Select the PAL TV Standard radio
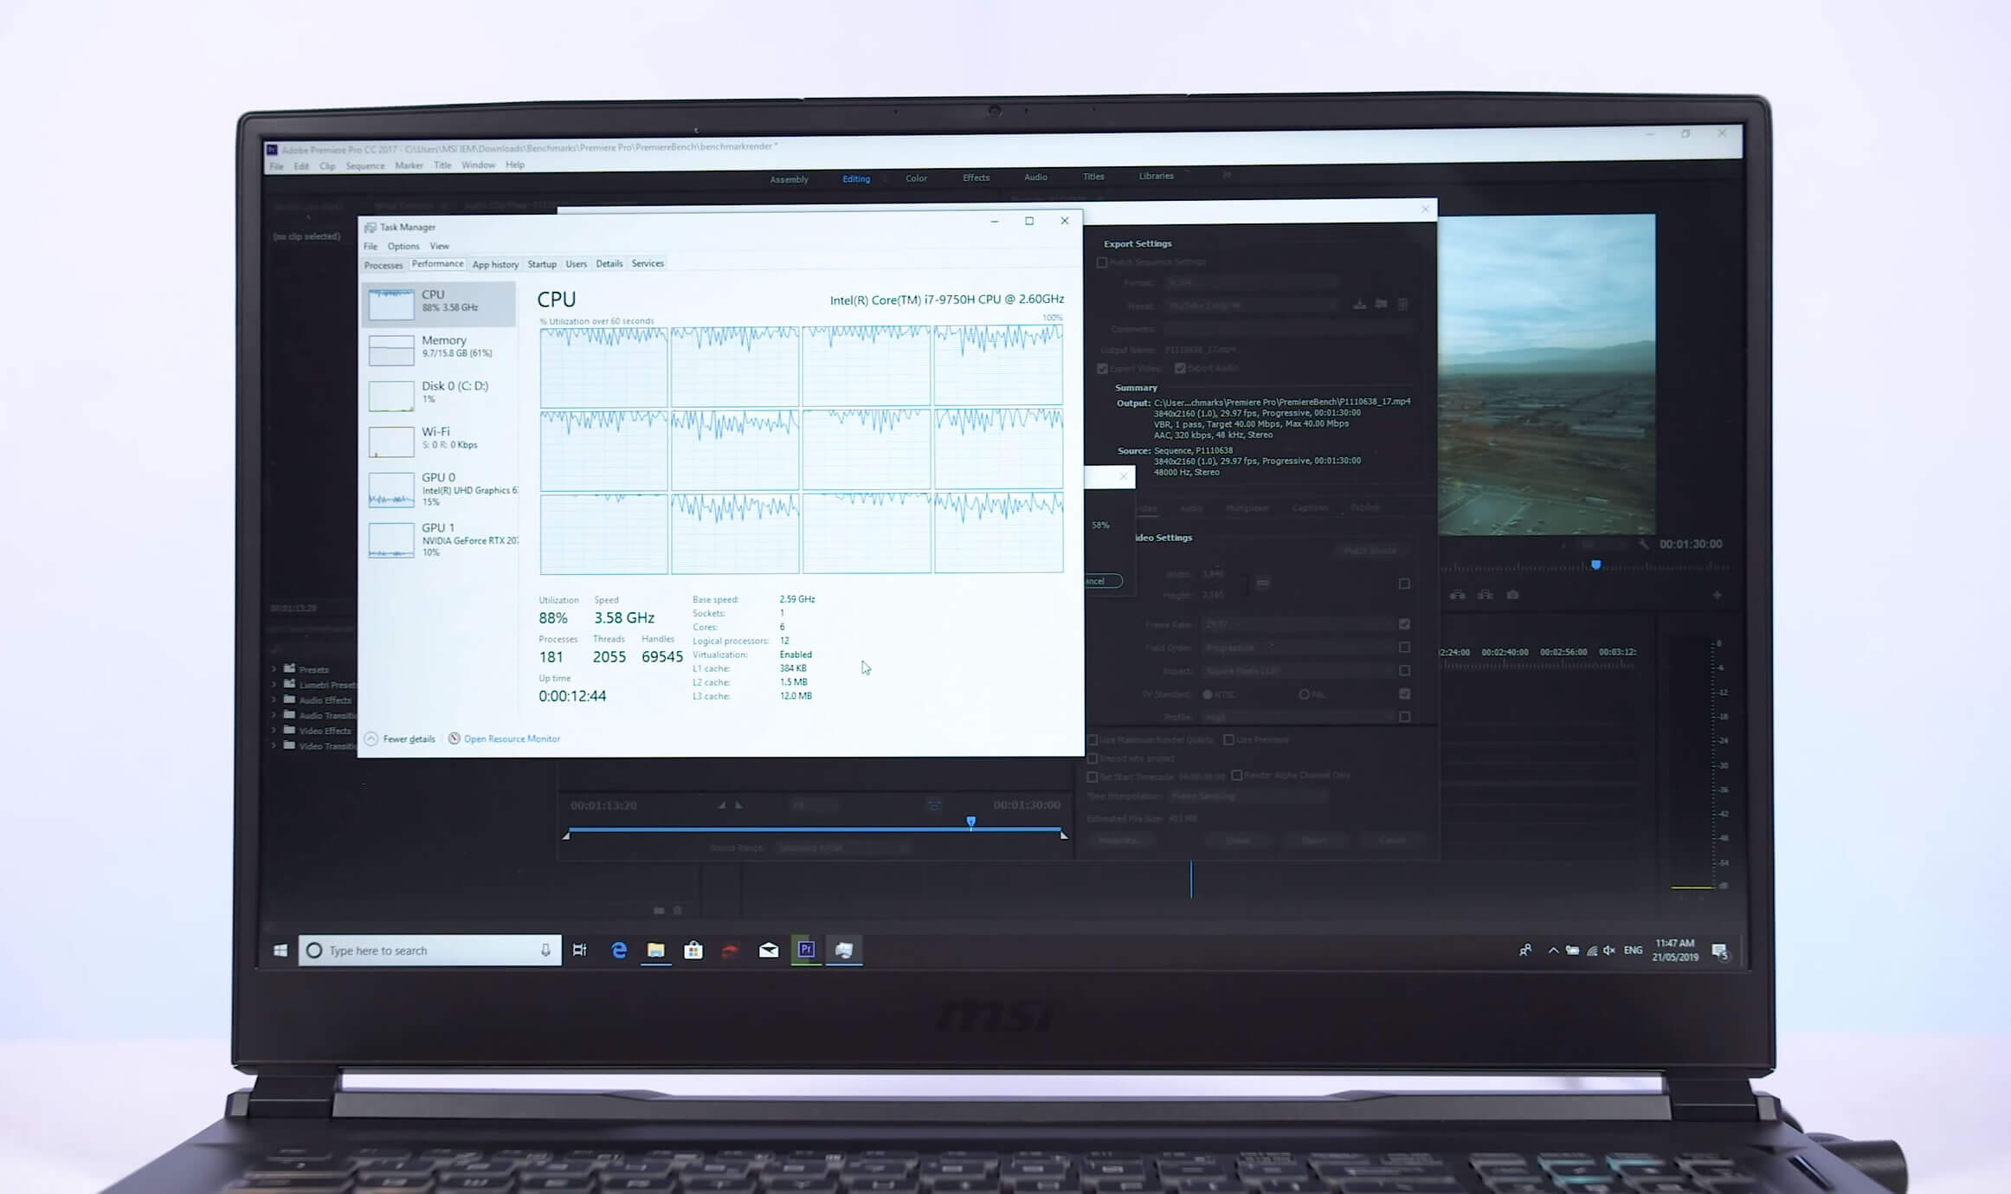This screenshot has height=1194, width=2011. pos(1304,694)
